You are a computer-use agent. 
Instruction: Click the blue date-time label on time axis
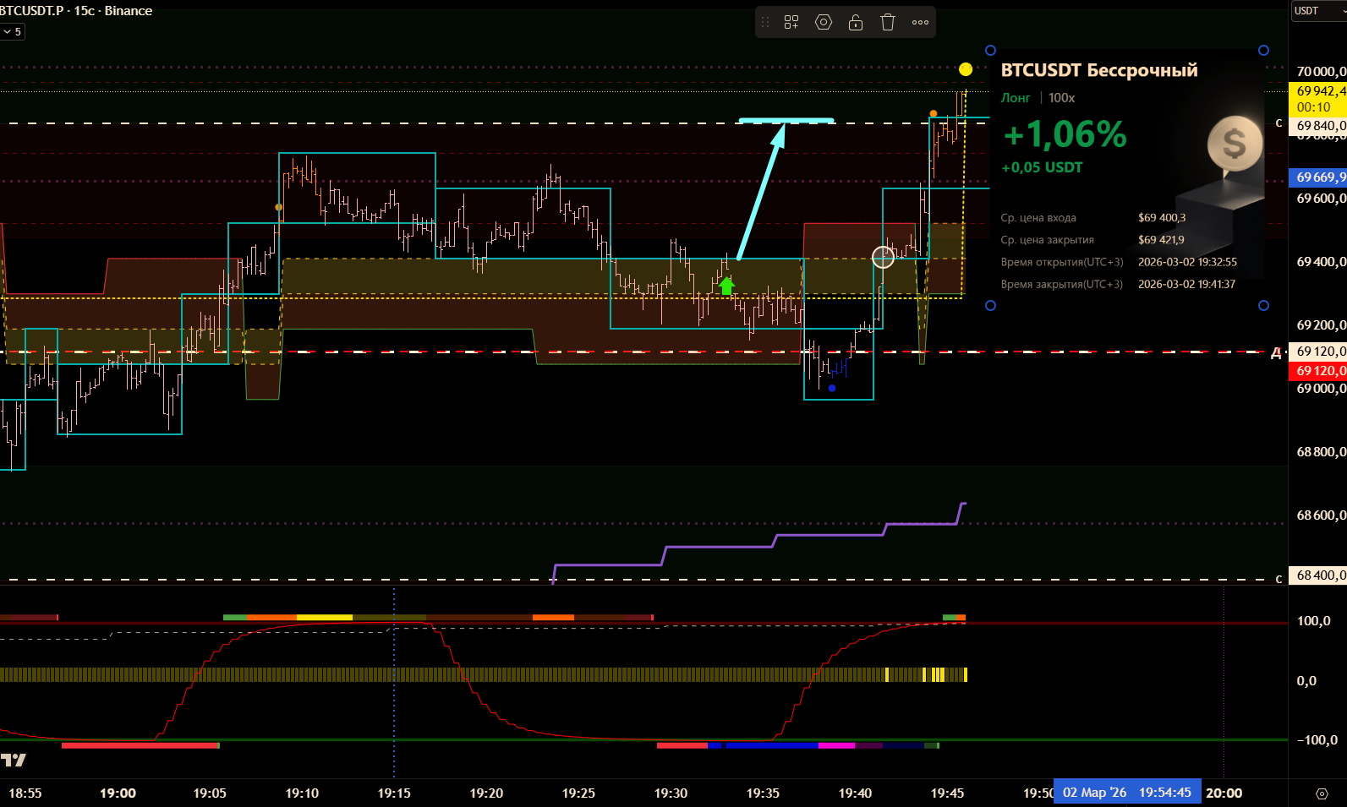coord(1126,793)
